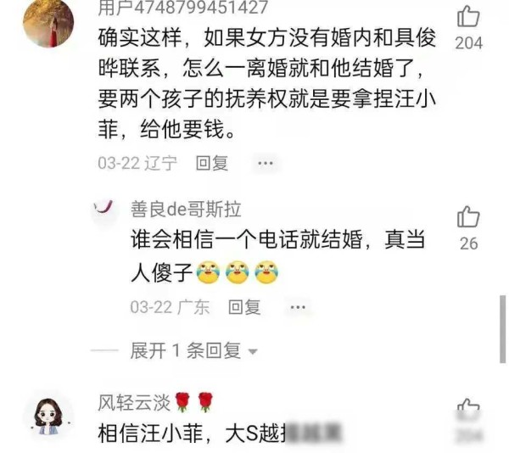Open 风轻云淡's cartoon girl avatar

48,417
